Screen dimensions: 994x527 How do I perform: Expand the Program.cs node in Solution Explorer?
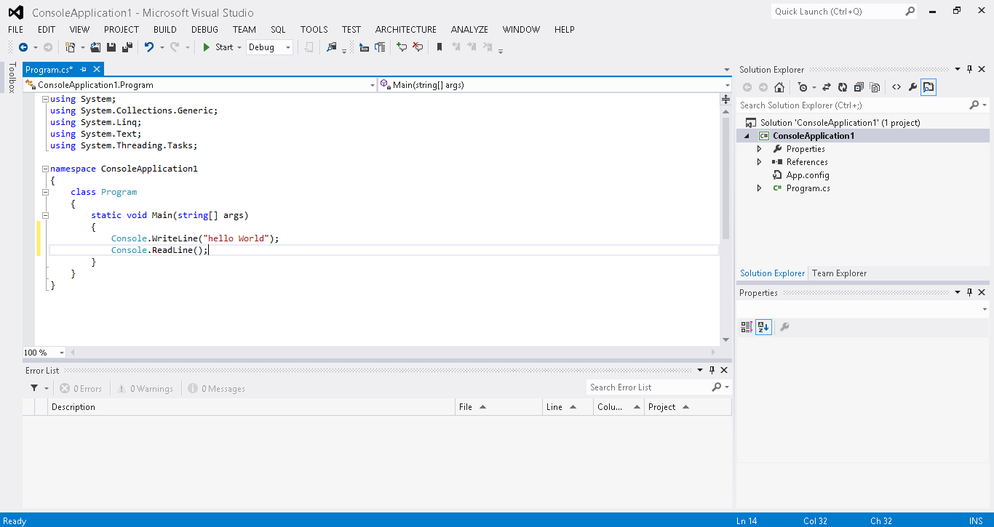759,188
